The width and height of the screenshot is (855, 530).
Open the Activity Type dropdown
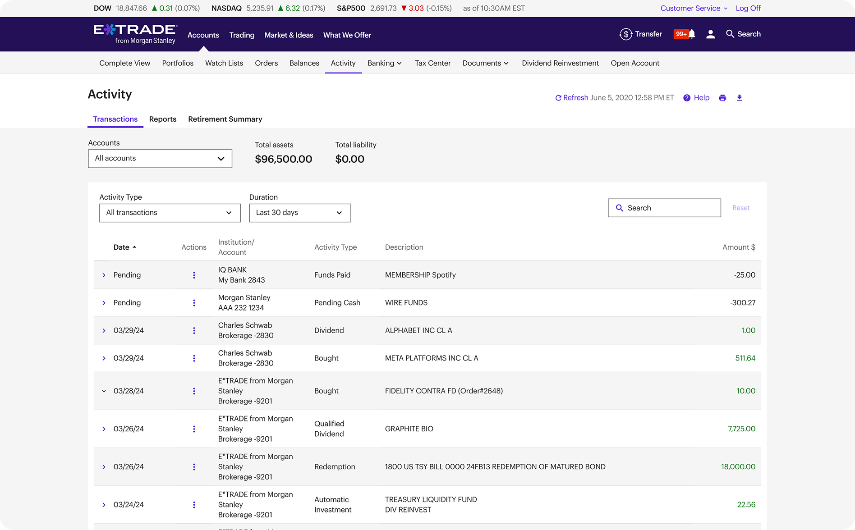pyautogui.click(x=170, y=213)
